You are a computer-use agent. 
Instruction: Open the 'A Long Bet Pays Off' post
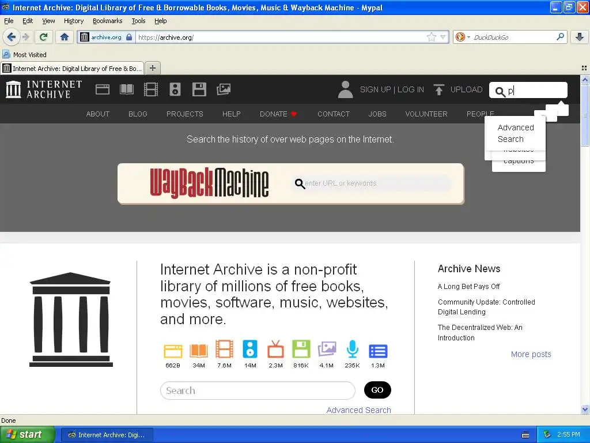click(468, 286)
